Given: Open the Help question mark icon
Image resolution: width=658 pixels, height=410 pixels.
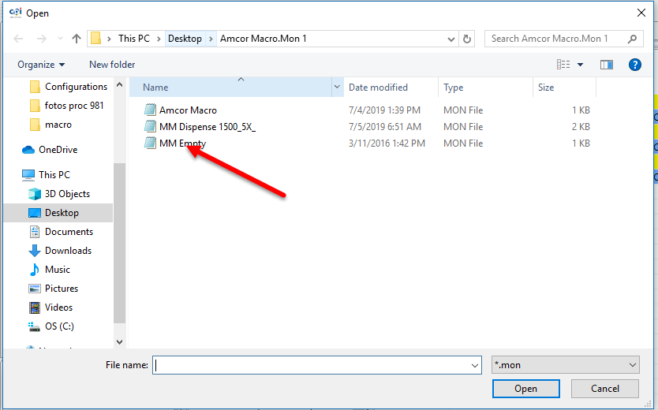Looking at the screenshot, I should coord(634,65).
